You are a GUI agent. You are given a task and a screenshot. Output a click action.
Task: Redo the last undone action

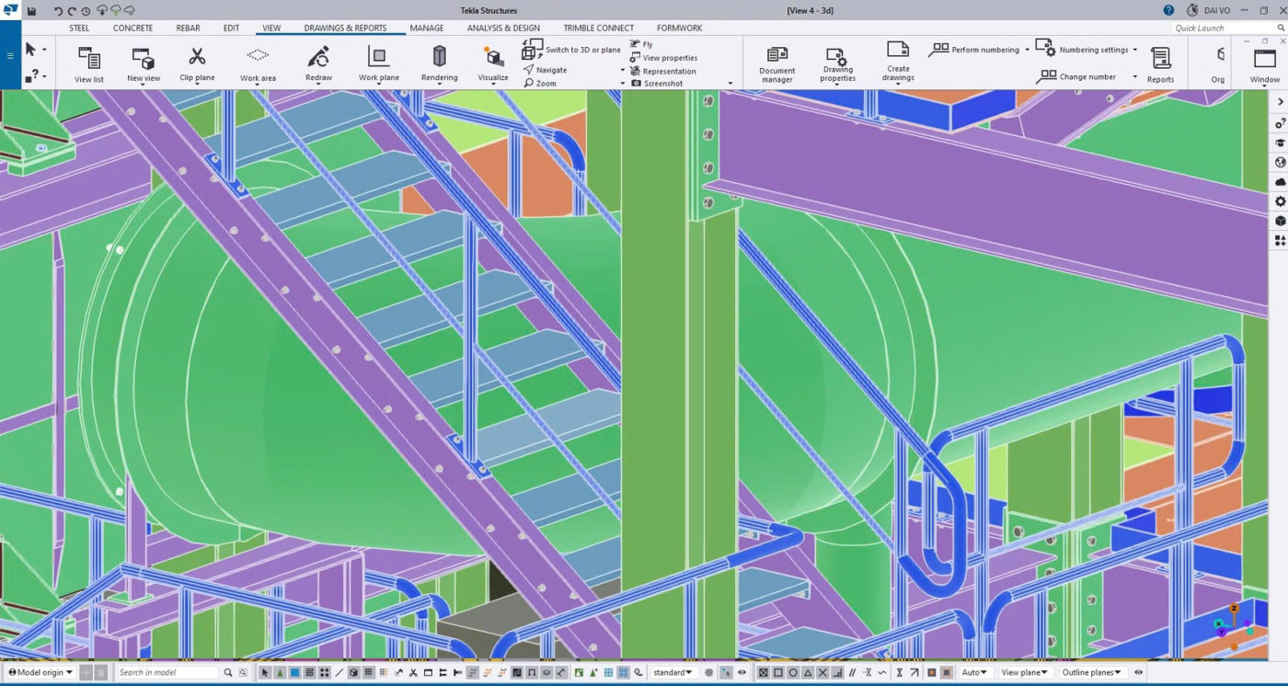click(72, 11)
